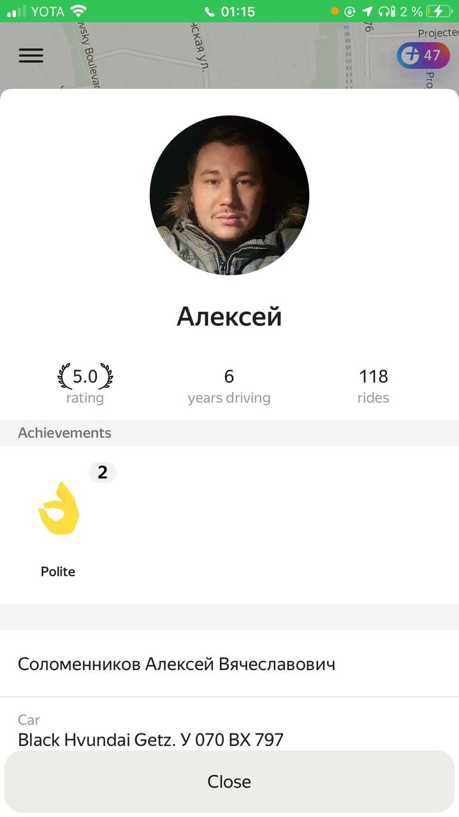
Task: Tap the full name Соломенников Алексей Вячеславович
Action: (177, 664)
